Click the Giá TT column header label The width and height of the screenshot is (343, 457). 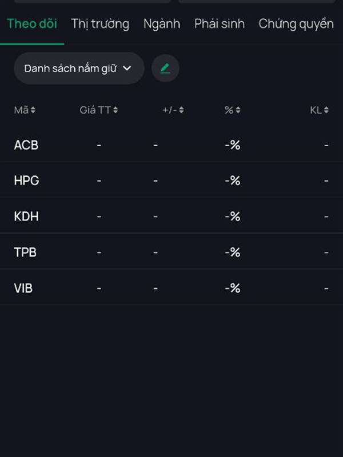95,110
